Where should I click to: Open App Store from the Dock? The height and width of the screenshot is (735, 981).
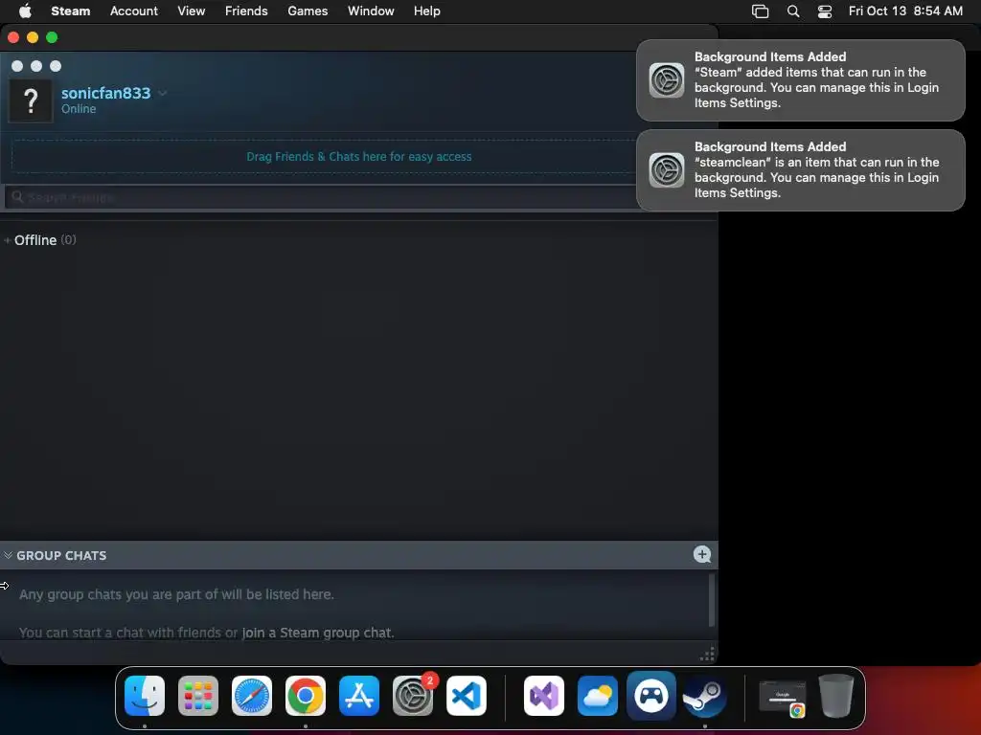[359, 696]
